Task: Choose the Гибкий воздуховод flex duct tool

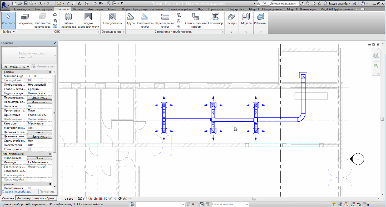Action: (x=68, y=20)
